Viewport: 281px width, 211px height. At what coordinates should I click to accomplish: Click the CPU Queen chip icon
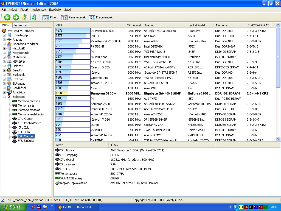(x=15, y=119)
